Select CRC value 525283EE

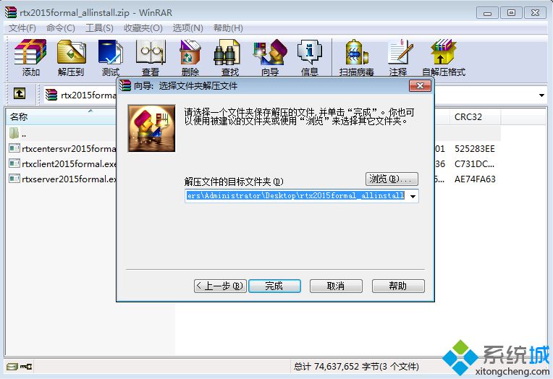[x=474, y=149]
